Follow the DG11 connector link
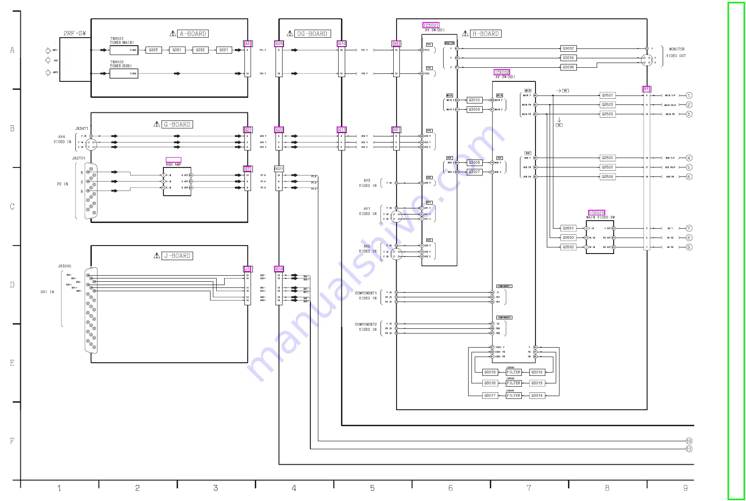 click(x=341, y=130)
